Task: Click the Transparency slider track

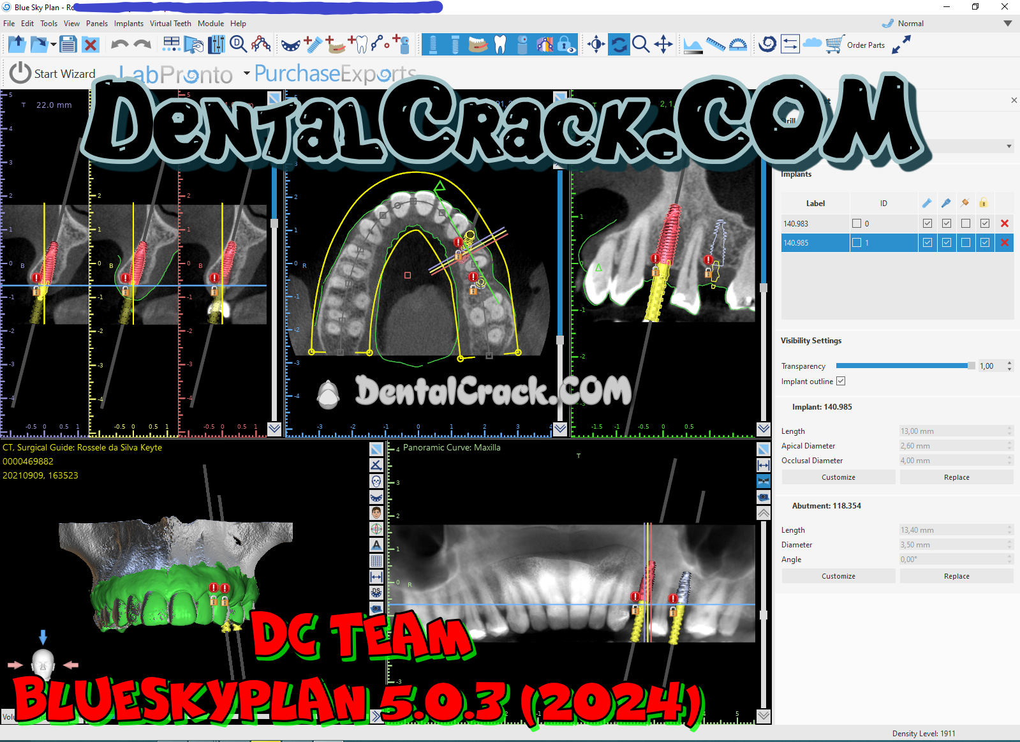Action: tap(905, 366)
